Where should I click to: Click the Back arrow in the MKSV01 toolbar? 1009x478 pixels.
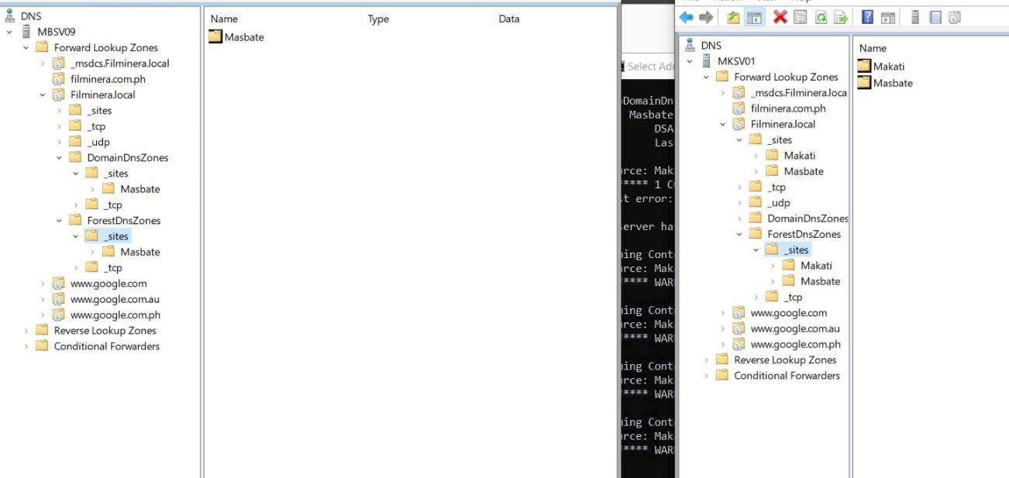(x=686, y=17)
